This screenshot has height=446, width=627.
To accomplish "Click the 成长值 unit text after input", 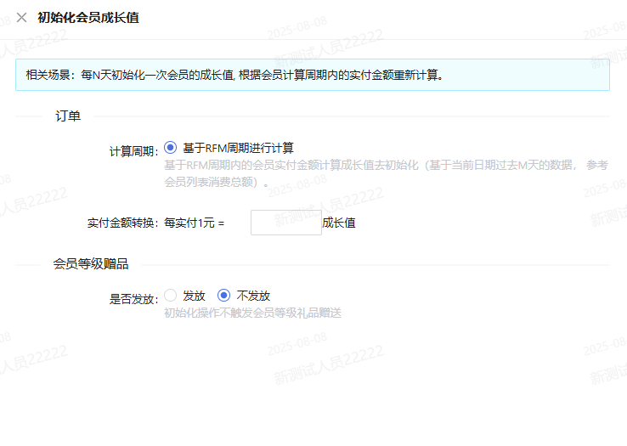I will pyautogui.click(x=339, y=223).
